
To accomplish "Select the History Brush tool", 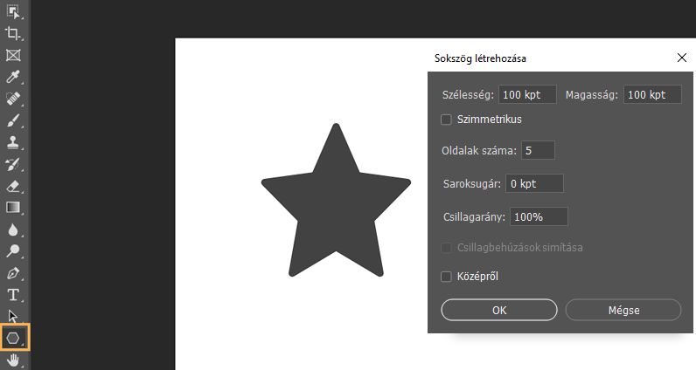I will 13,164.
